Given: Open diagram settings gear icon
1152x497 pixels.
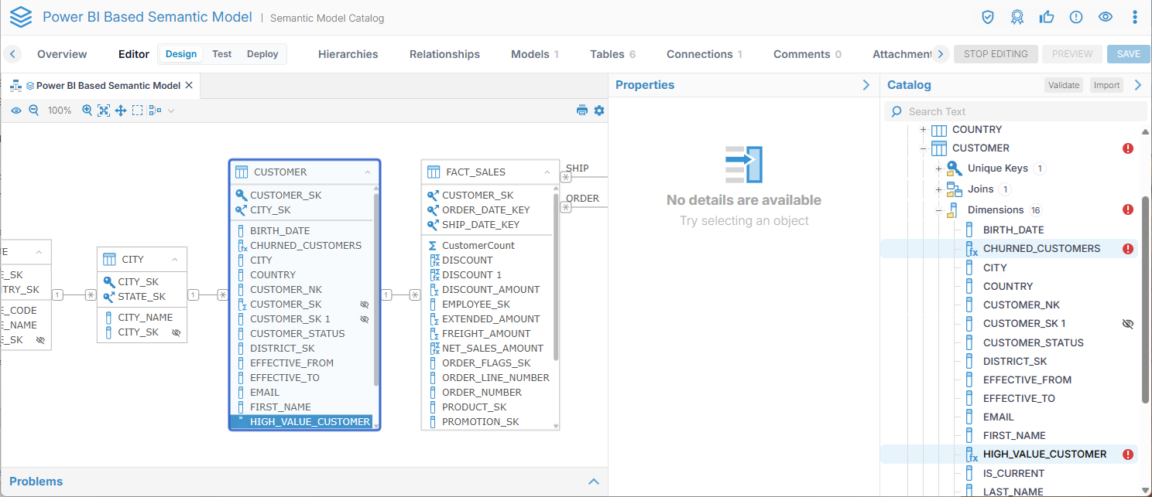Looking at the screenshot, I should pyautogui.click(x=599, y=111).
